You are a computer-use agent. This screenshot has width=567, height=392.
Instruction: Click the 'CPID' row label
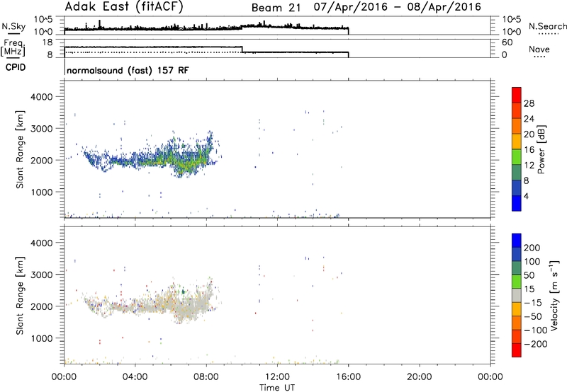[x=16, y=67]
